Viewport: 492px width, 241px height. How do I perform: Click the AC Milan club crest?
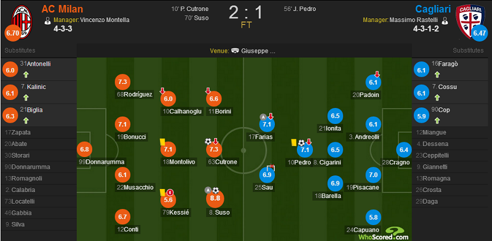coord(22,21)
